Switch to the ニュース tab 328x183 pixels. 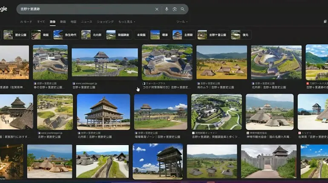coord(86,22)
